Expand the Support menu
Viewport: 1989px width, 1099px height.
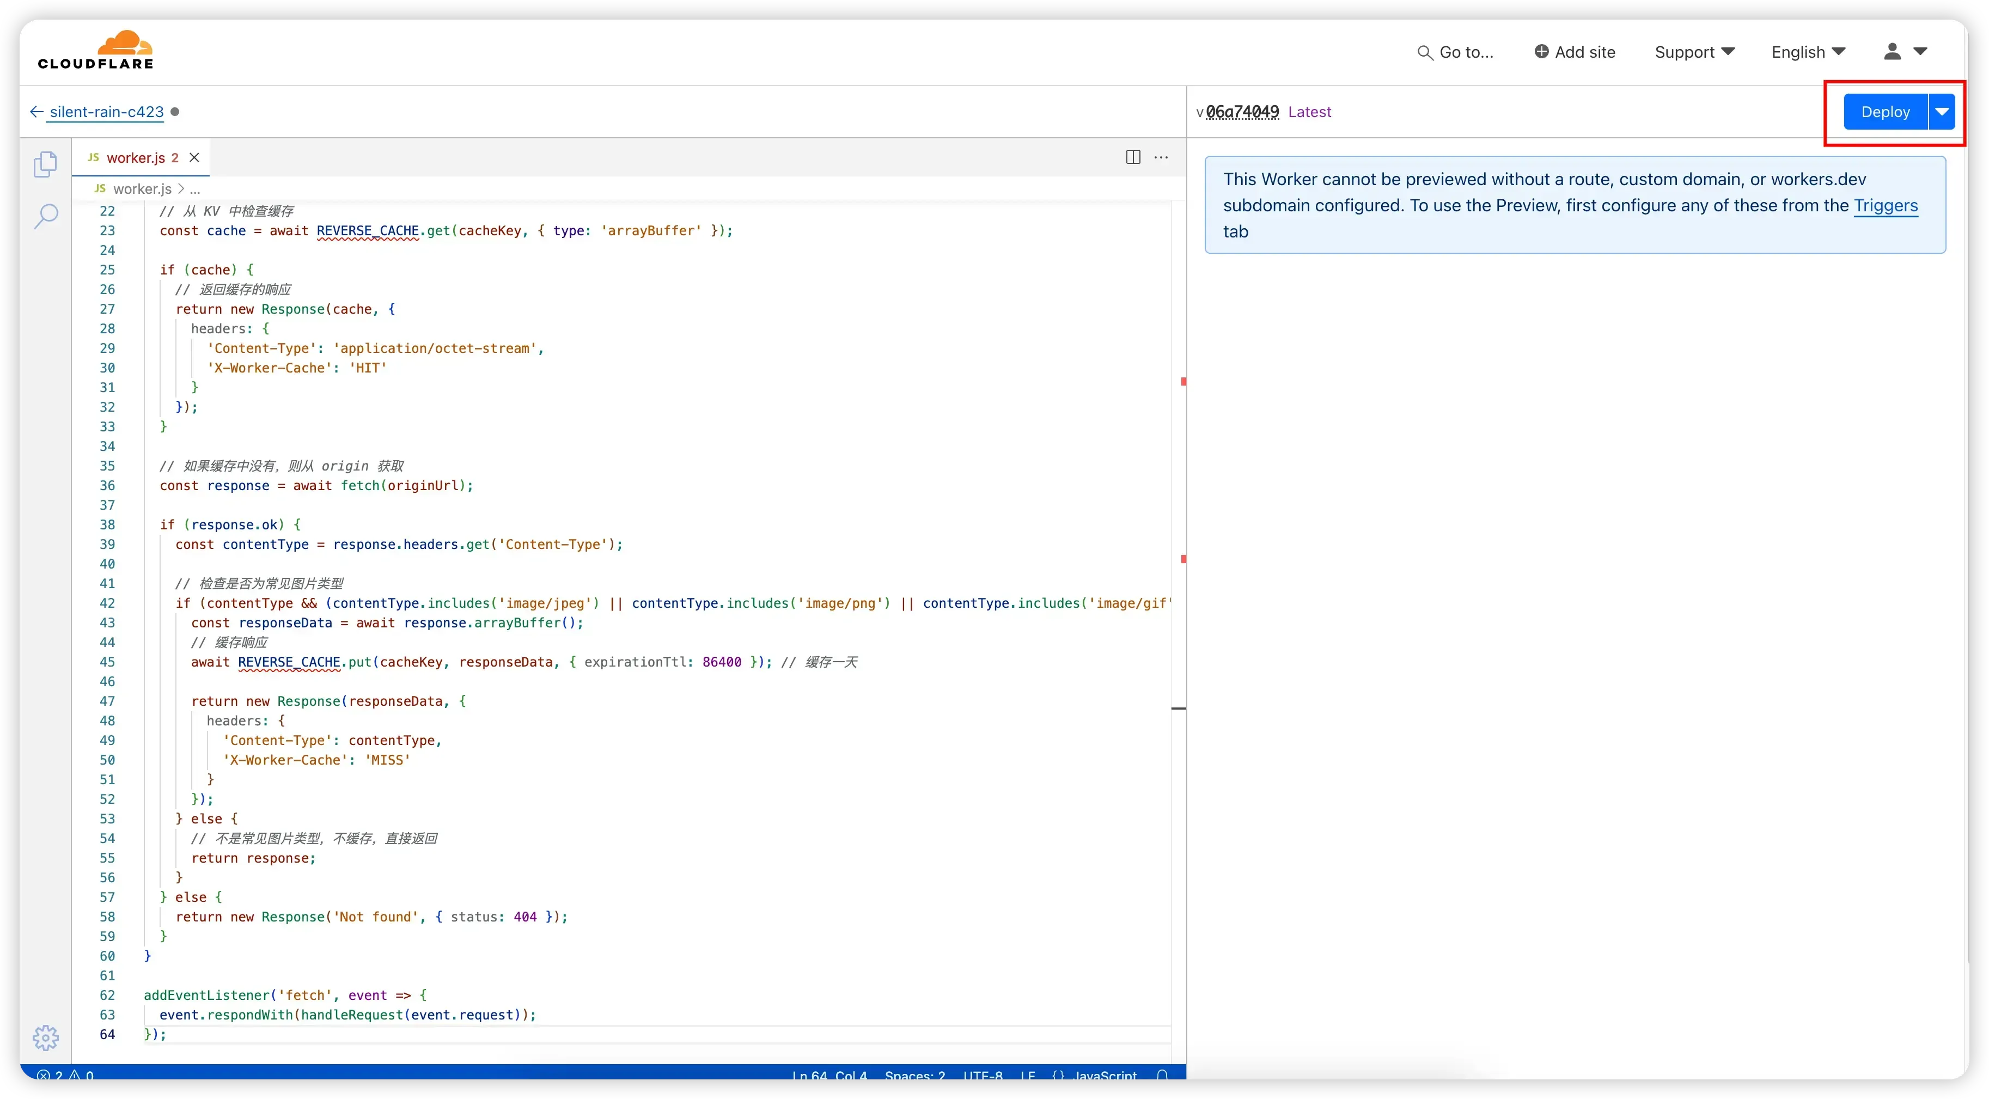coord(1695,52)
